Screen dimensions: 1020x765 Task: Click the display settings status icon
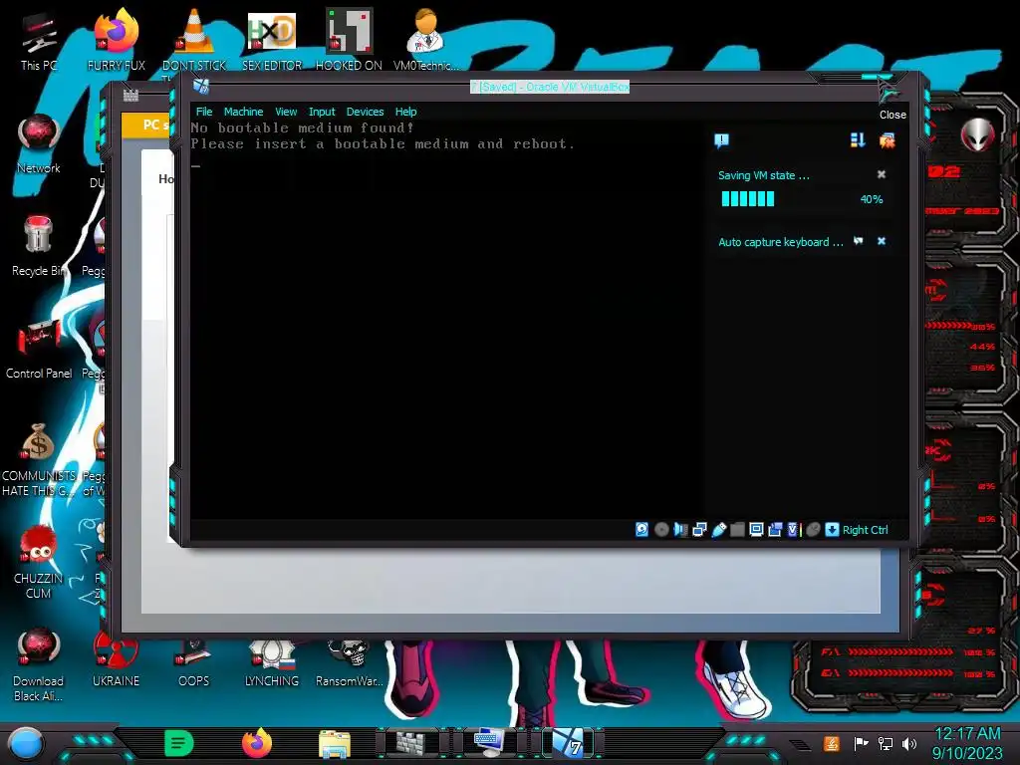pos(756,530)
